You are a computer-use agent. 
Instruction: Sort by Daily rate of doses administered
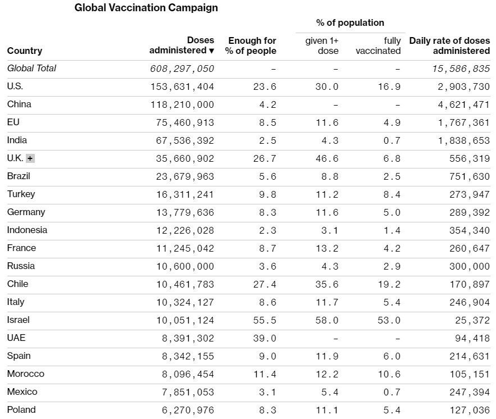(x=449, y=45)
